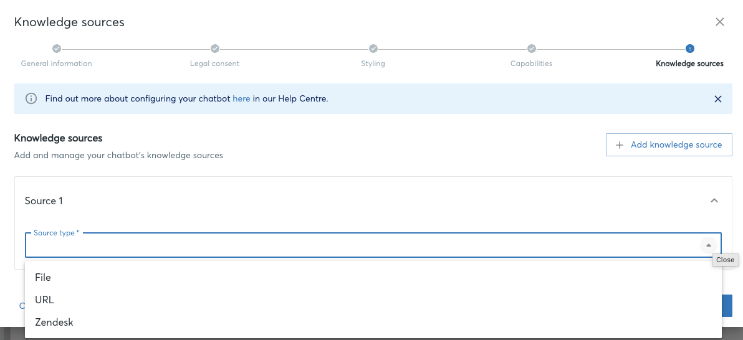Viewport: 743px width, 340px height.
Task: Click the info icon in the banner
Action: pyautogui.click(x=31, y=99)
